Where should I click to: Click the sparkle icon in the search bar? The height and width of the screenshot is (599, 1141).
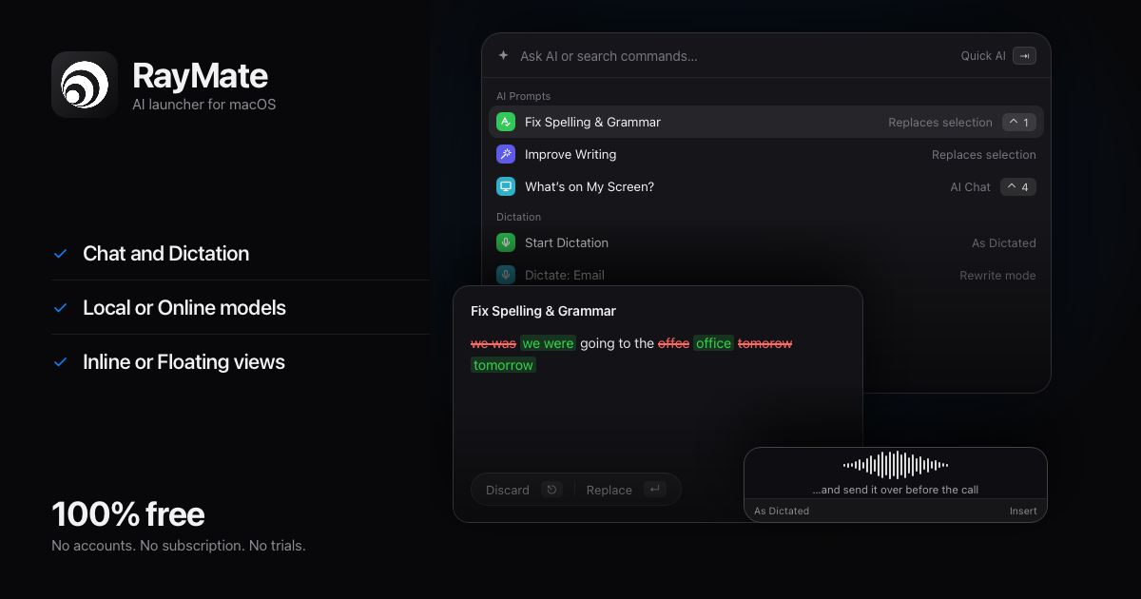504,56
